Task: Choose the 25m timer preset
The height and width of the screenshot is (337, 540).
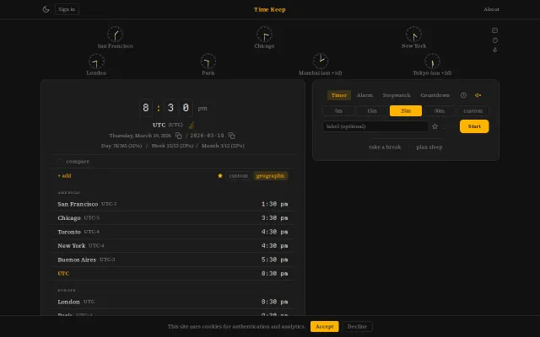Action: (x=406, y=110)
